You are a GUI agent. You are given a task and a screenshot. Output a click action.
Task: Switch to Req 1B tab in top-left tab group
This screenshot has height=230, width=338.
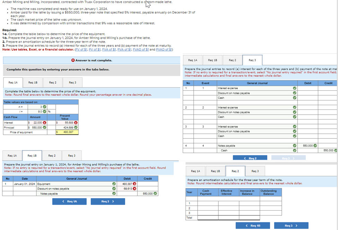pos(33,82)
